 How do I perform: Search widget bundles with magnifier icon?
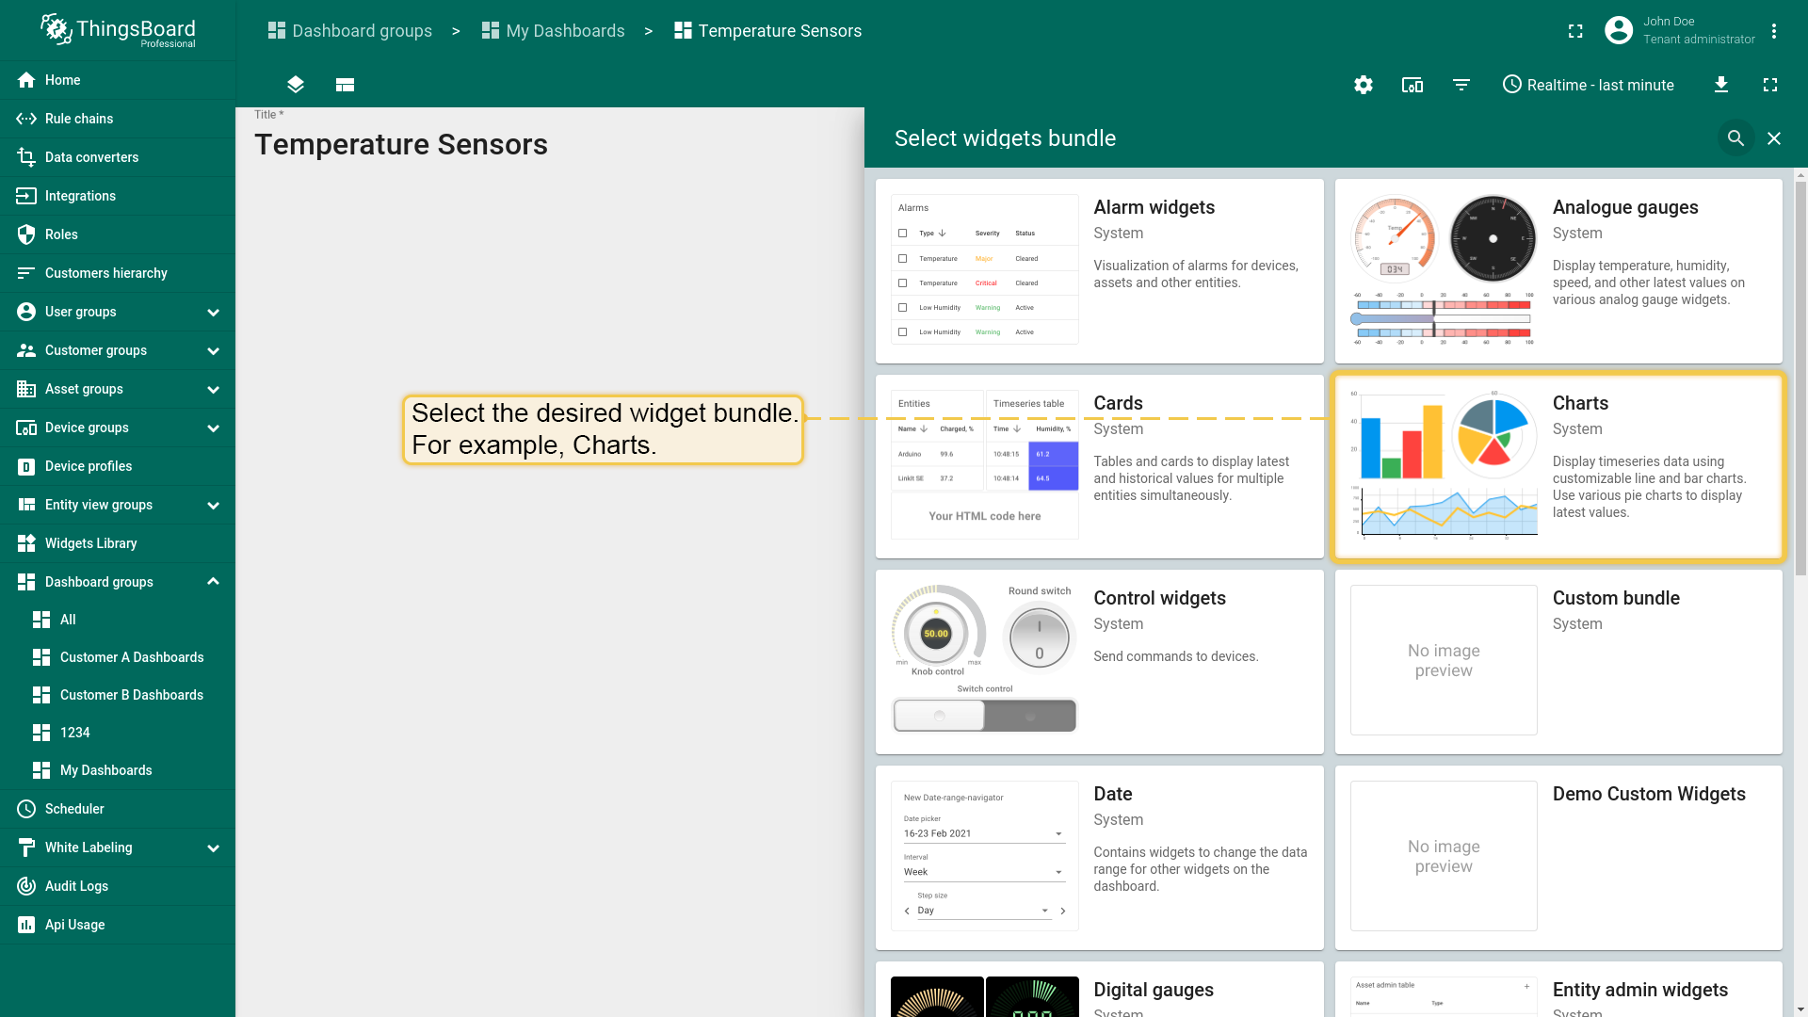1735,138
